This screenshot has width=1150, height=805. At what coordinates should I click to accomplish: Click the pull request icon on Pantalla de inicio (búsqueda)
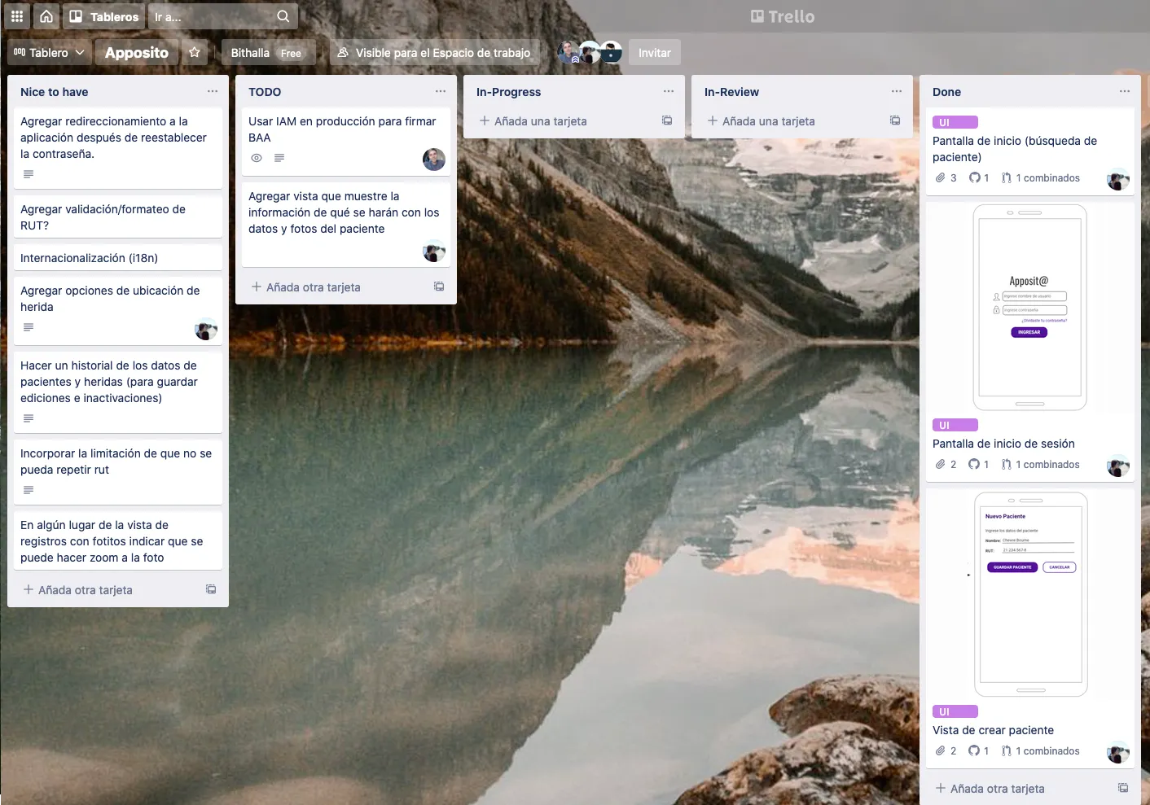click(1007, 177)
